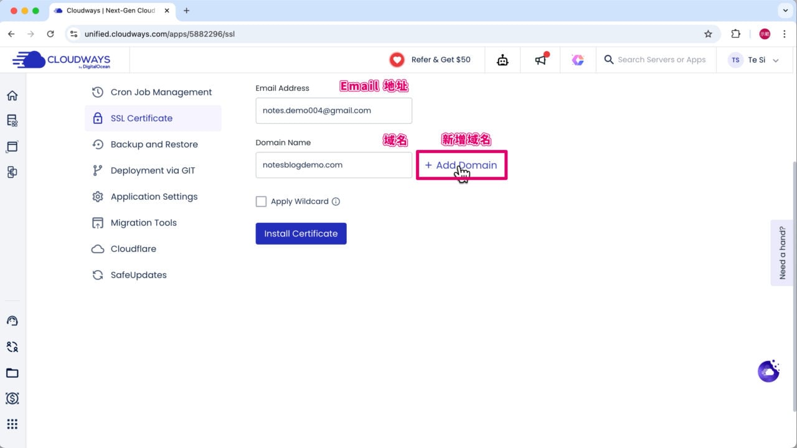Open the Chrome tab list chevron
Screen dimensions: 797x448
(785, 11)
